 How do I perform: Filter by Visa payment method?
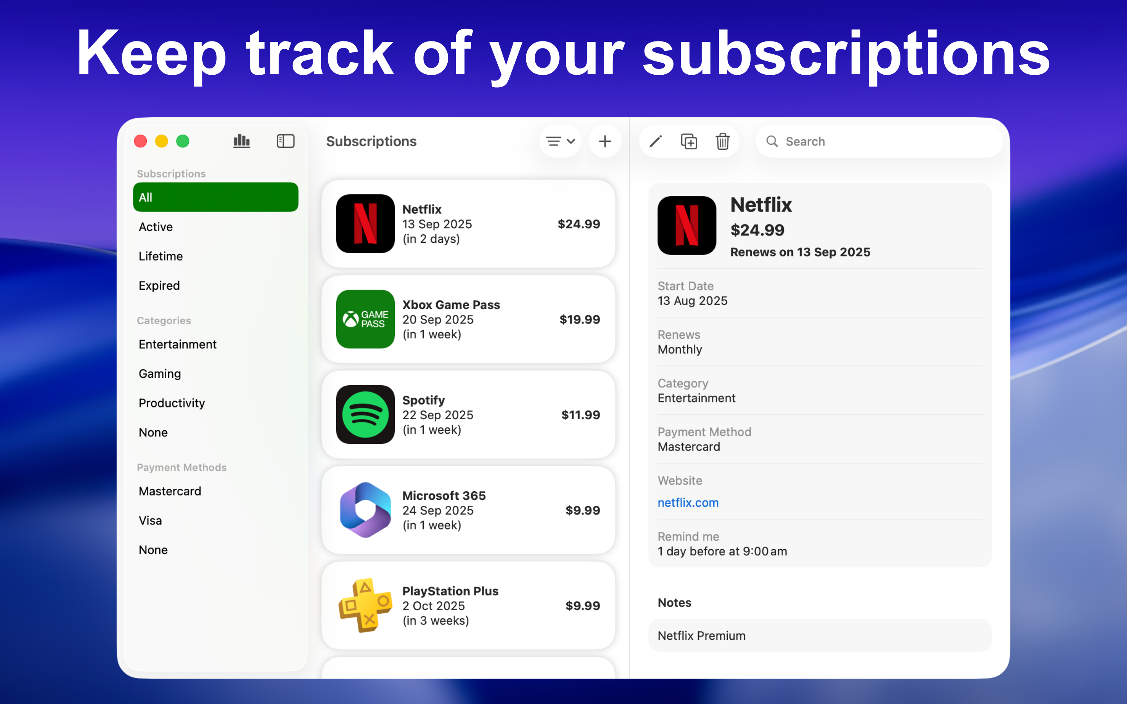(150, 521)
